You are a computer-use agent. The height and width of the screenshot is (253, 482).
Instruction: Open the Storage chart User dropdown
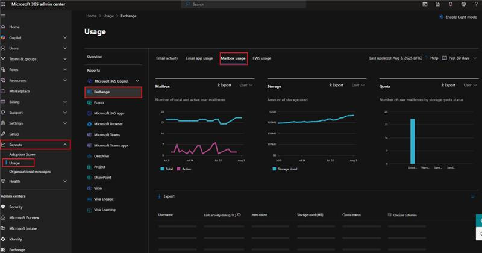[x=358, y=85]
